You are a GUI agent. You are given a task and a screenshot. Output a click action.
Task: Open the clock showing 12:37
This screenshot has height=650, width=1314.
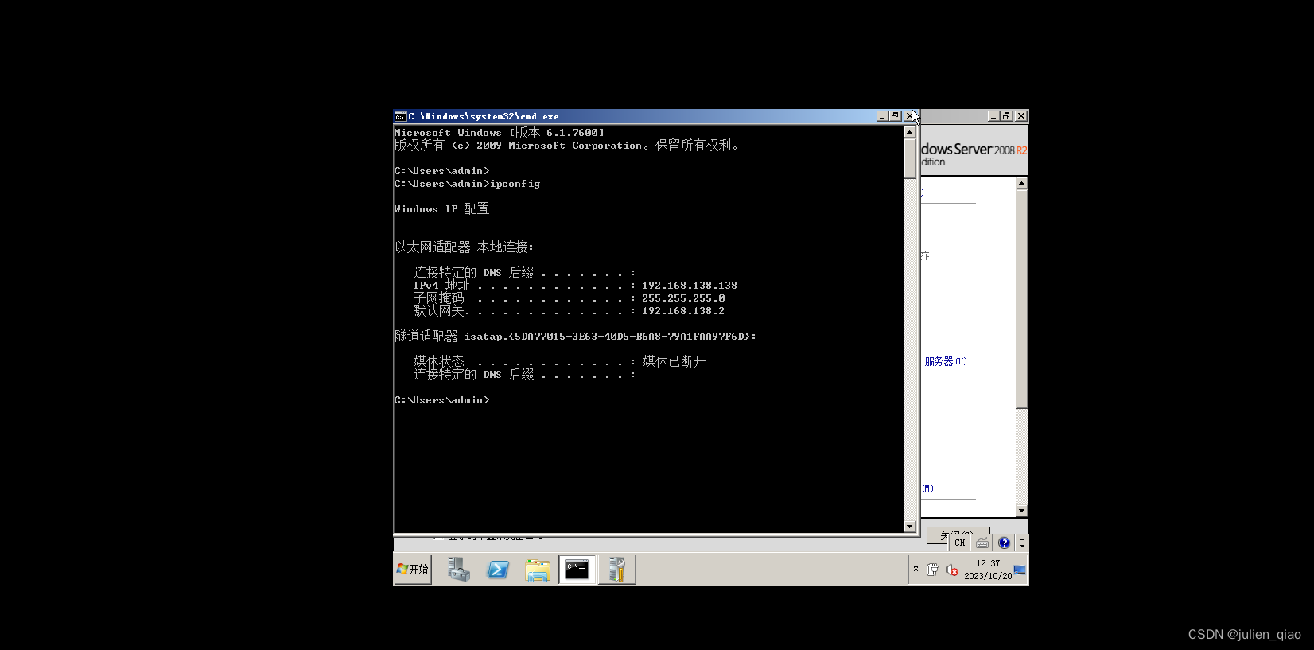tap(988, 570)
